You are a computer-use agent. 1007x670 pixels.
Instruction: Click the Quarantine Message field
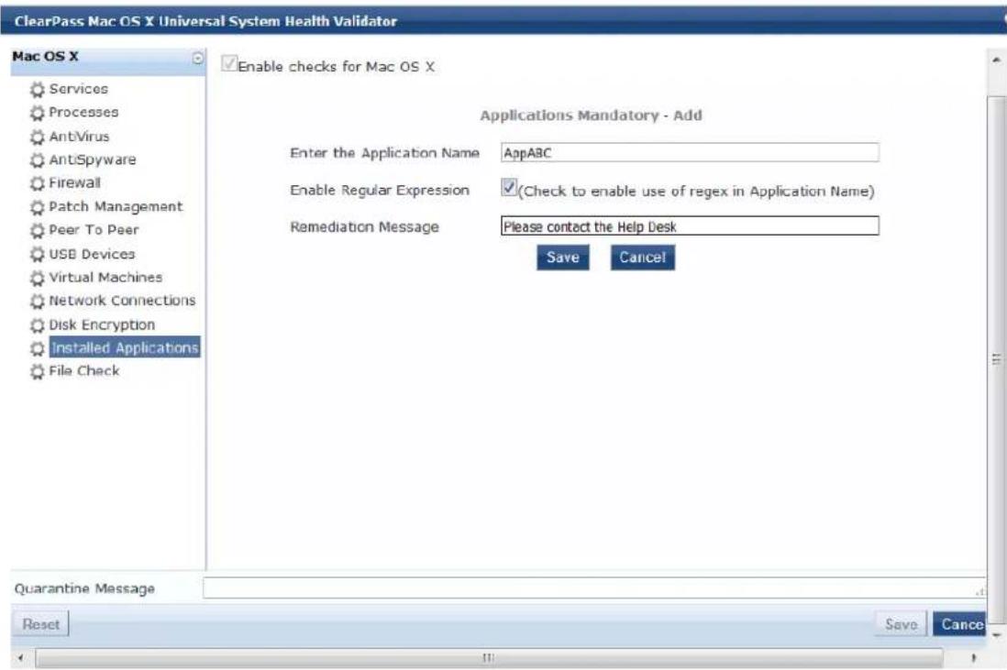pos(594,588)
